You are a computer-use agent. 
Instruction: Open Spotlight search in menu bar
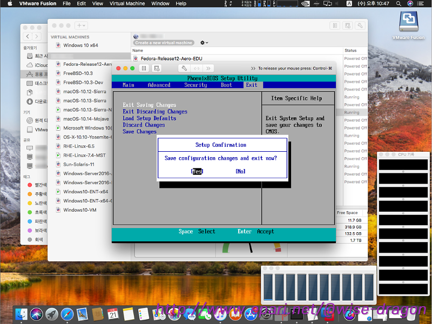click(x=399, y=4)
